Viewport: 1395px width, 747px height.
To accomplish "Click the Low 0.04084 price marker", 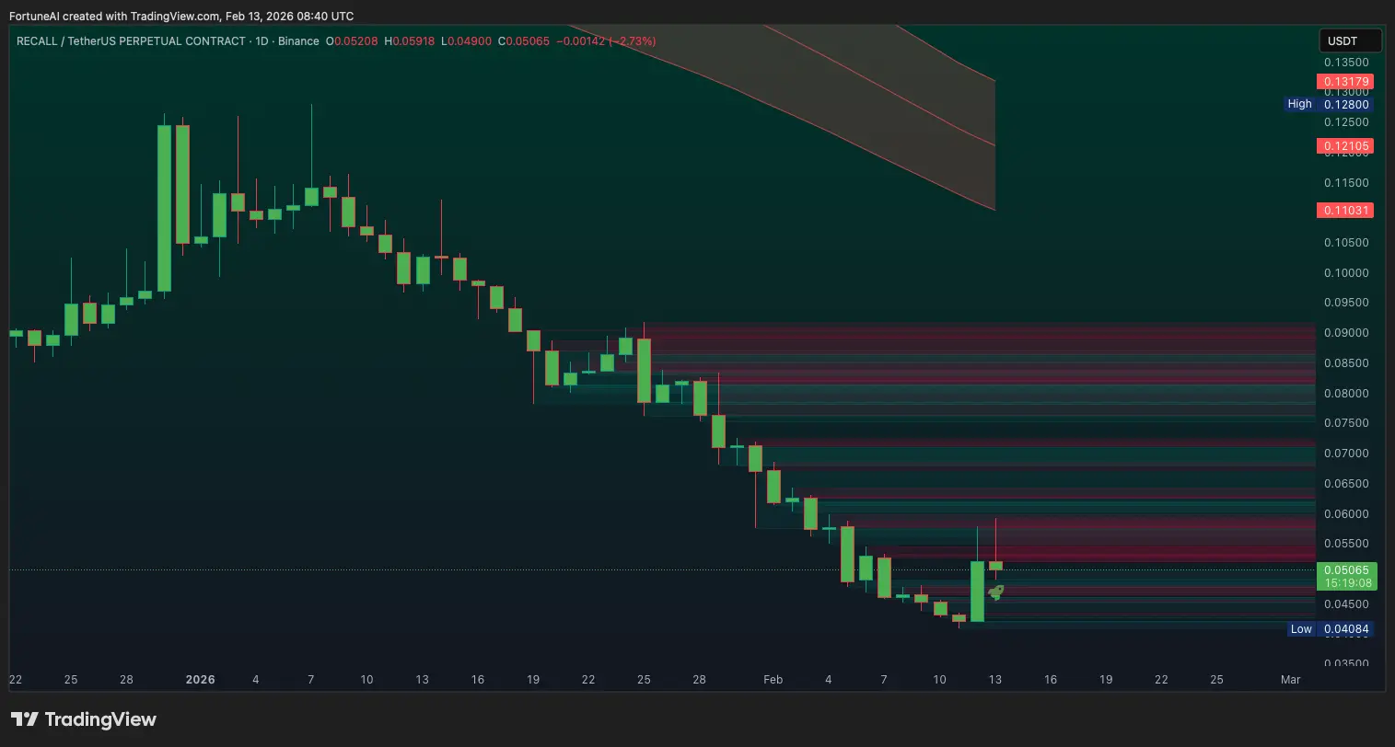I will [1331, 629].
